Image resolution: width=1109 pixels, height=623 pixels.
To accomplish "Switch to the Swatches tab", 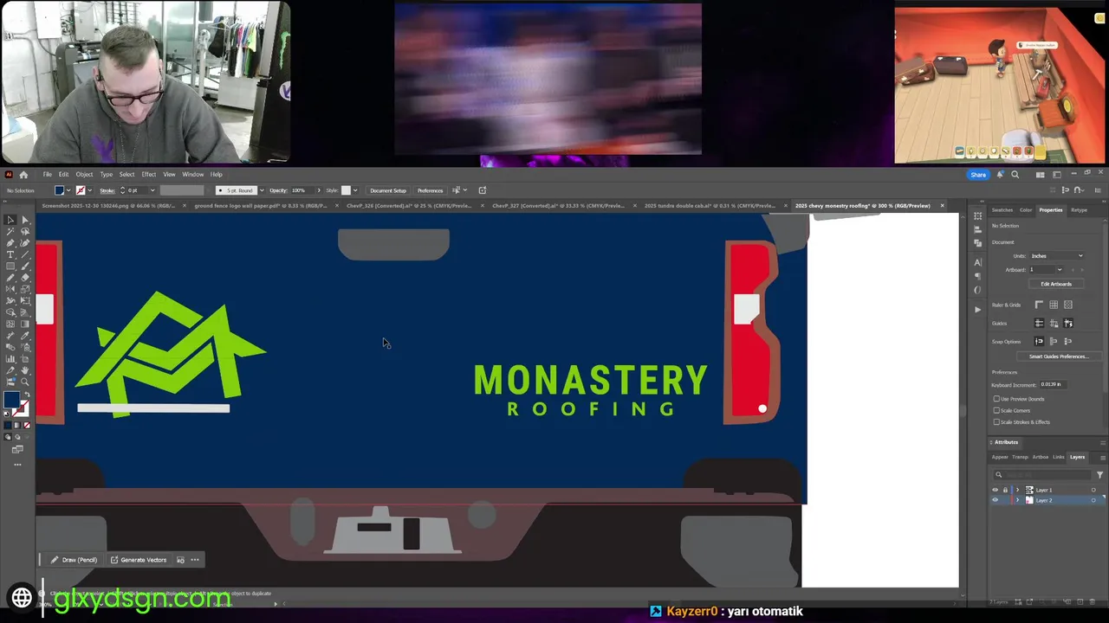I will click(x=1002, y=210).
